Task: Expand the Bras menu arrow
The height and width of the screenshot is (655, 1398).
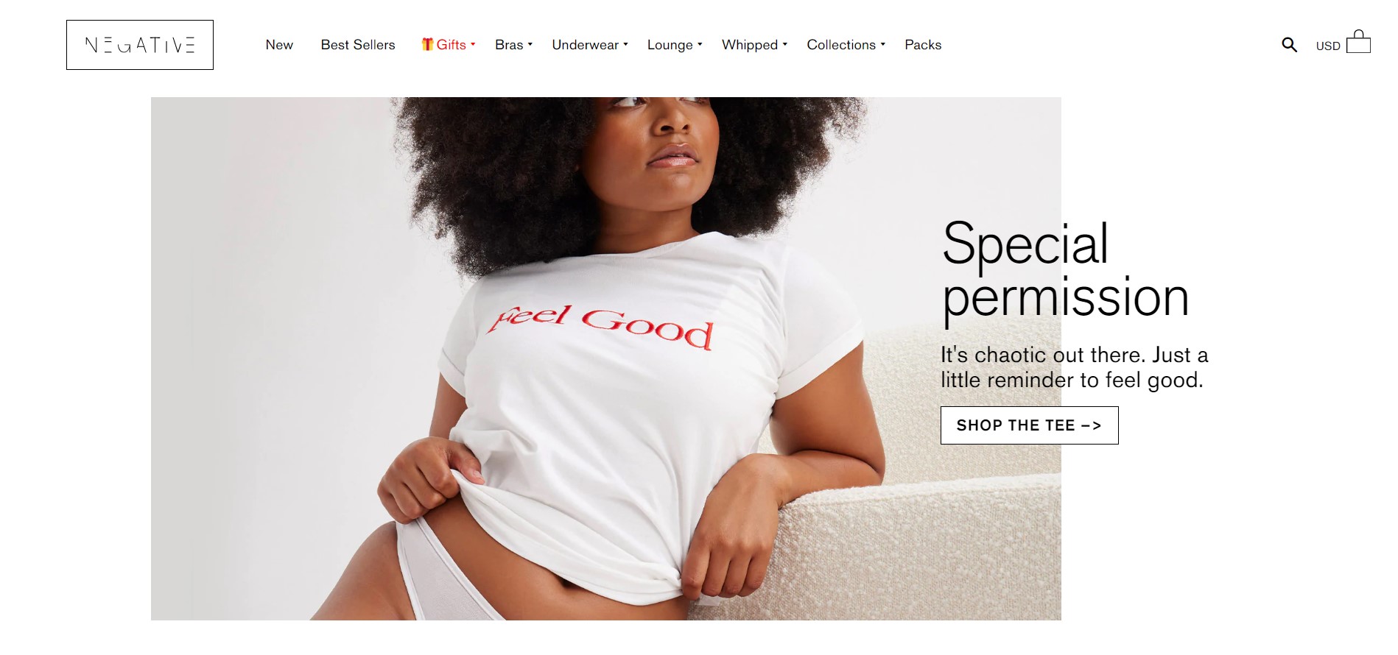Action: [x=530, y=44]
